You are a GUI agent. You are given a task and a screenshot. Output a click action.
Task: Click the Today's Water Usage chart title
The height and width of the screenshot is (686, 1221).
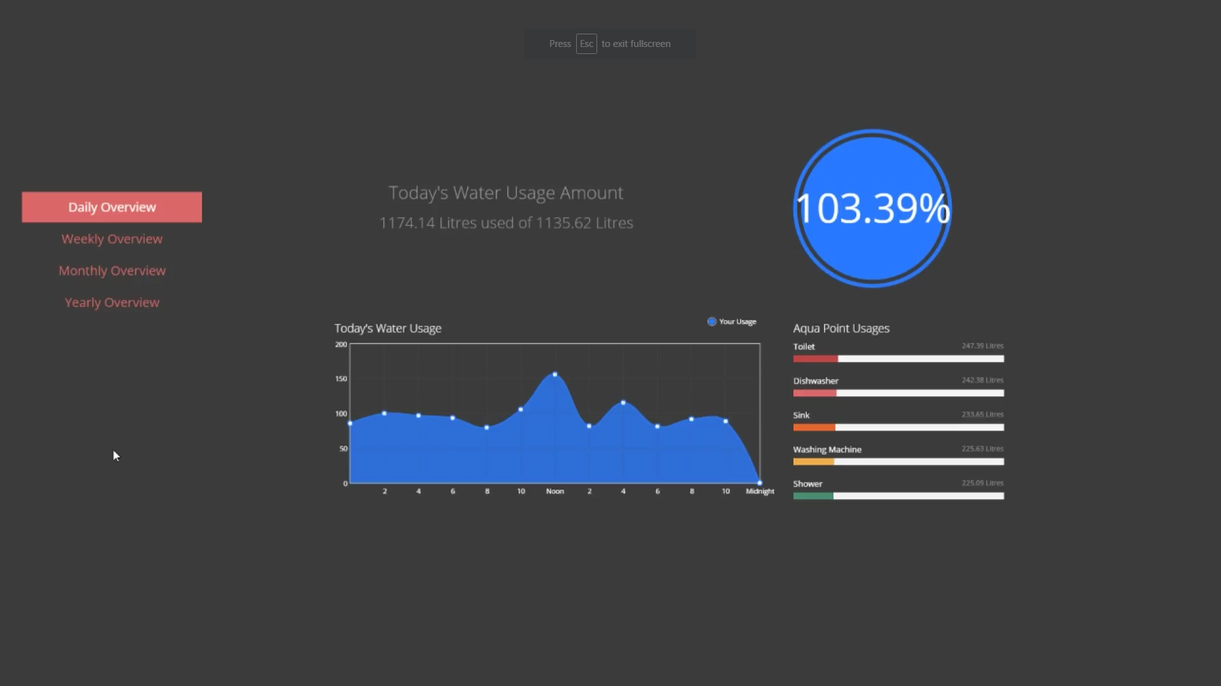[388, 328]
